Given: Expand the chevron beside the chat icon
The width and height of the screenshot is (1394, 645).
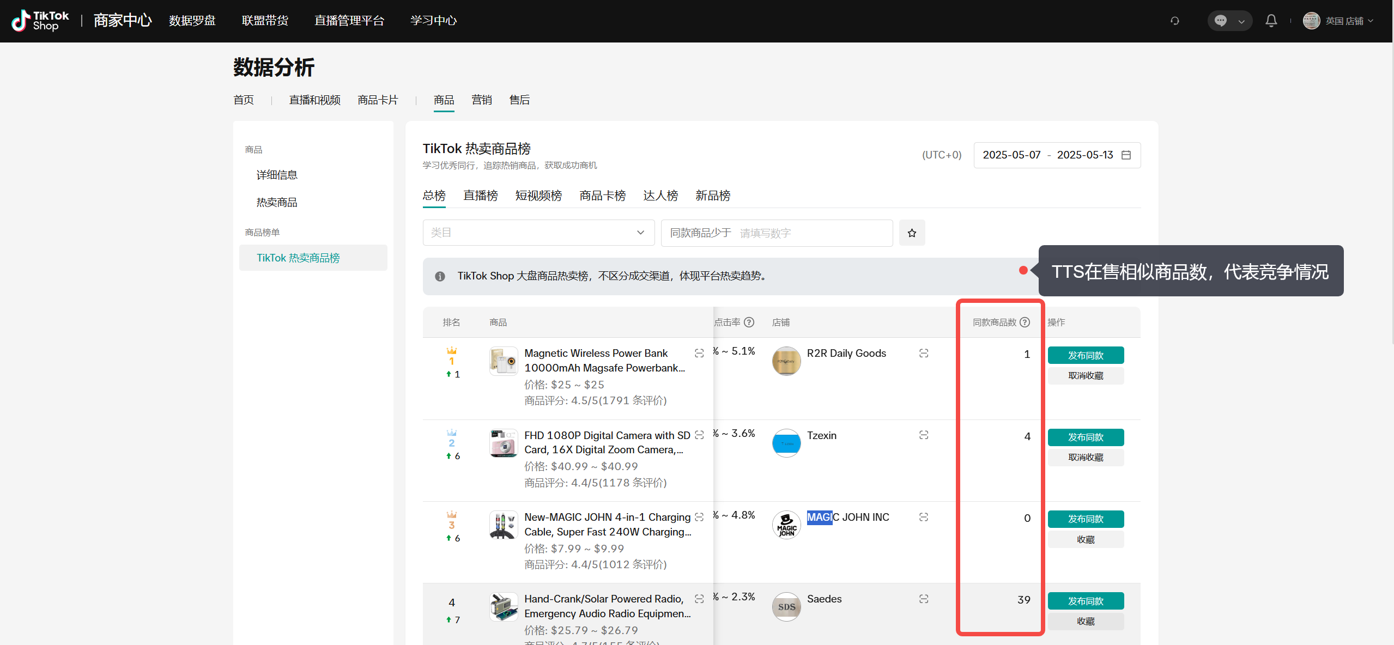Looking at the screenshot, I should (1241, 21).
